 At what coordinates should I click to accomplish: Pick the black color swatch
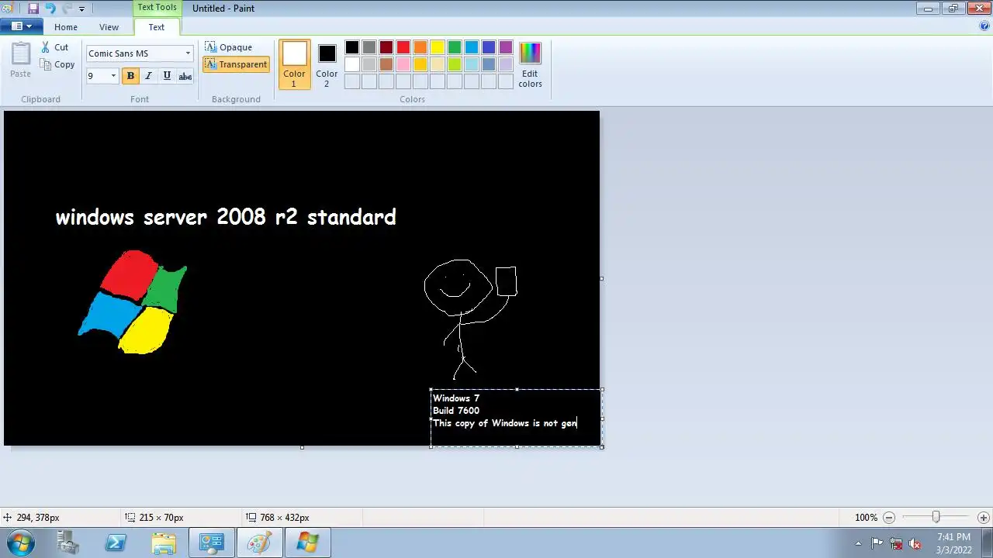click(x=352, y=47)
